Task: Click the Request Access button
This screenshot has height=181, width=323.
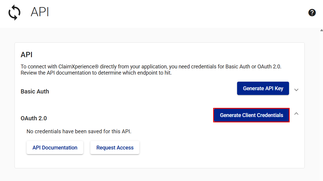Action: coord(115,148)
